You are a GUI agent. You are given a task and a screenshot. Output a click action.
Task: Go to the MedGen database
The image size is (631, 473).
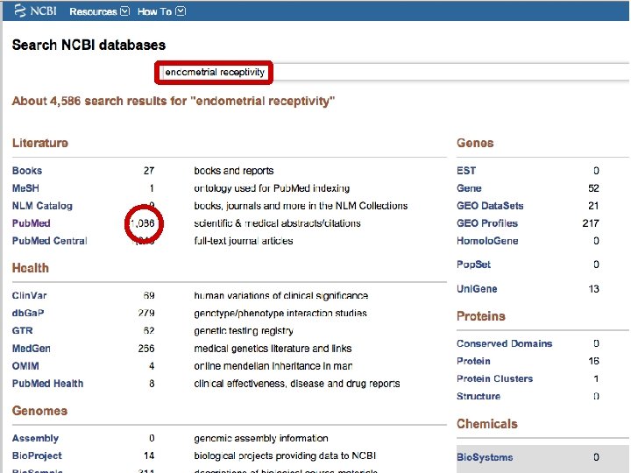point(31,349)
